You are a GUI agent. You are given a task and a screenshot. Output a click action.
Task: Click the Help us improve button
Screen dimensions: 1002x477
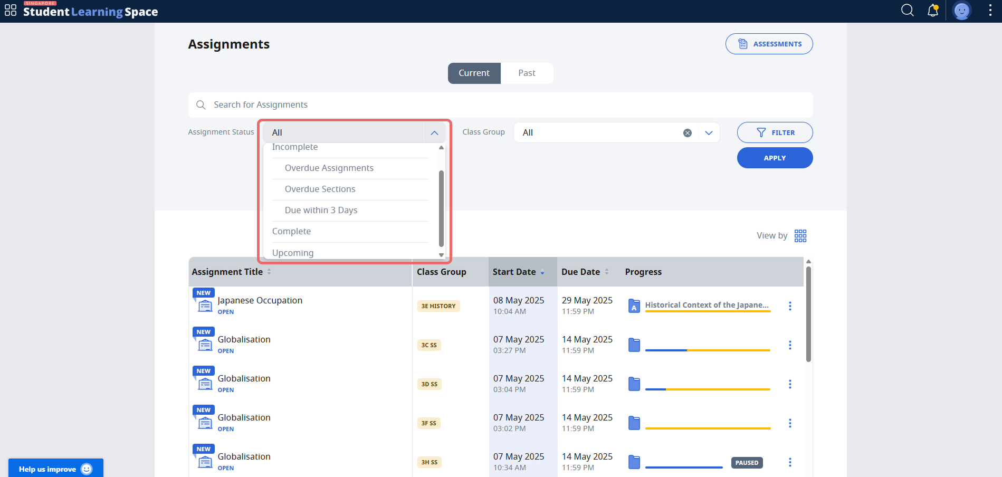point(56,469)
